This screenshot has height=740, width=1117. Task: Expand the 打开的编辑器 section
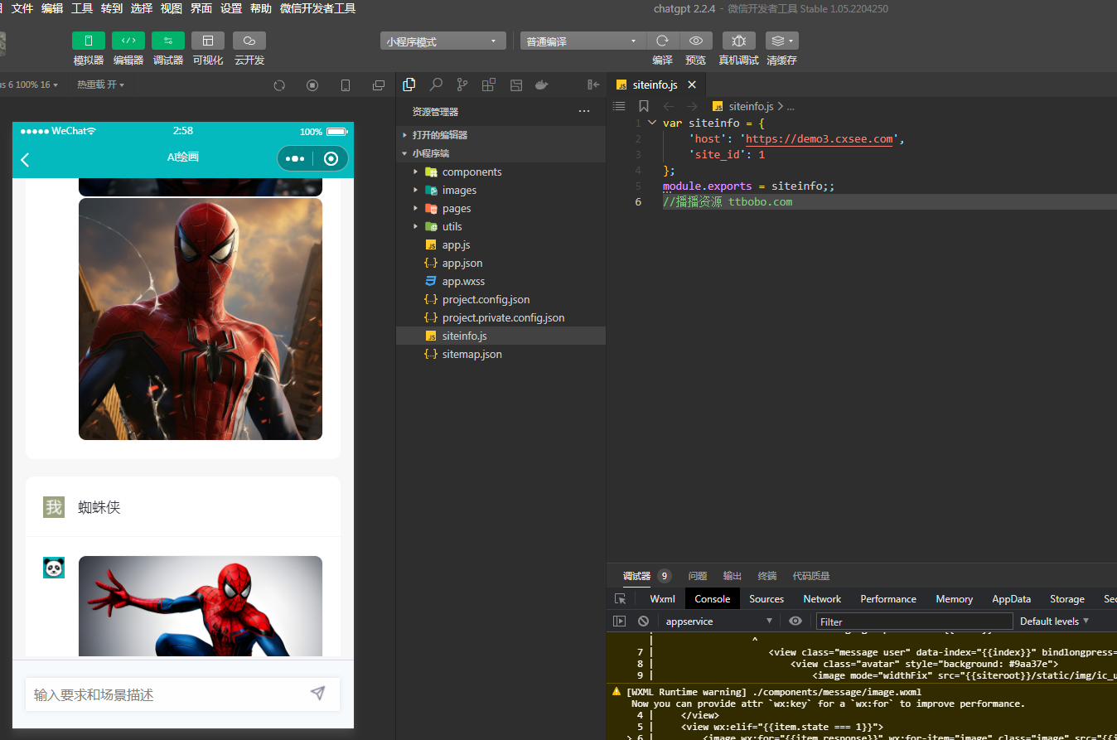pyautogui.click(x=501, y=135)
